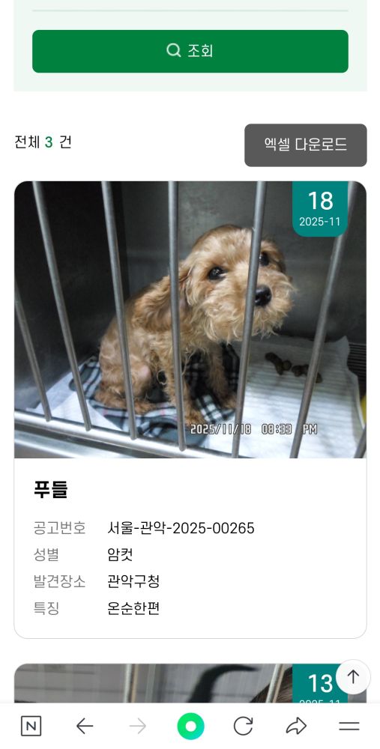Tap the 18 2025-11 date badge
The width and height of the screenshot is (380, 749).
coord(320,208)
